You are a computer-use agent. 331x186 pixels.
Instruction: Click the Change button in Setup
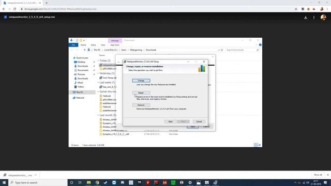point(141,81)
